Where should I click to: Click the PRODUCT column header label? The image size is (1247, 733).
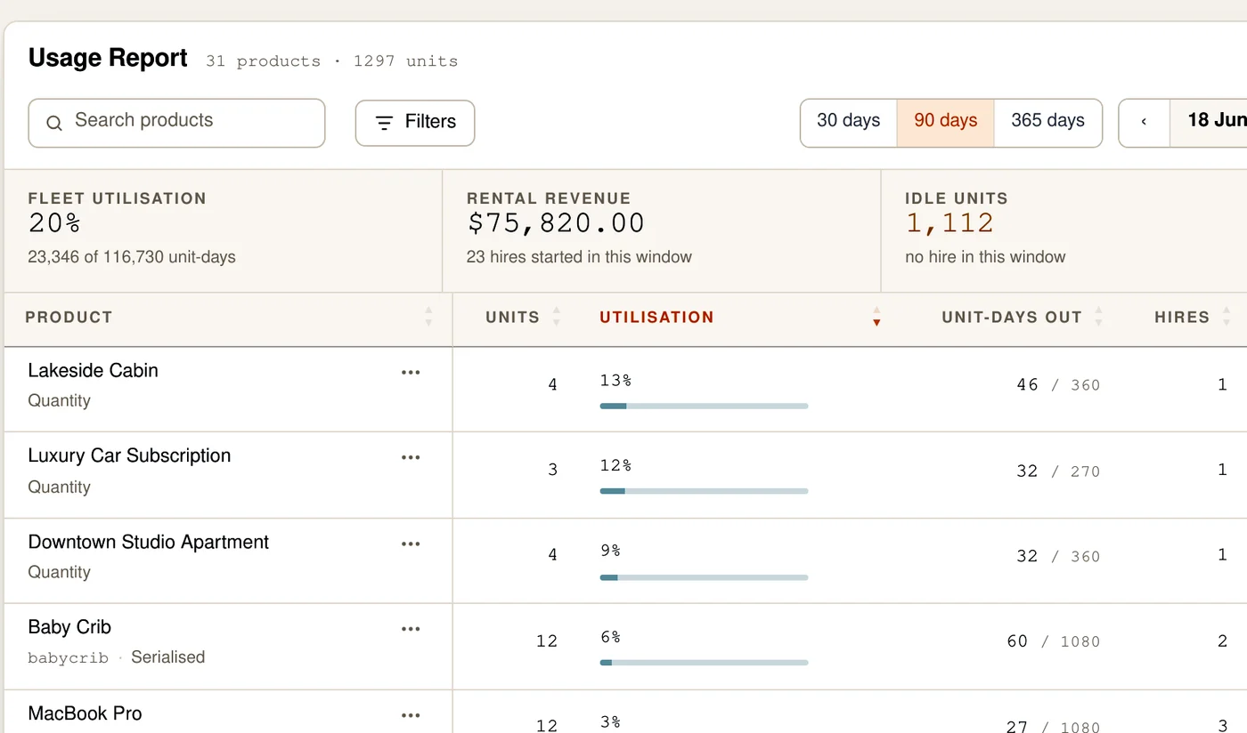69,318
